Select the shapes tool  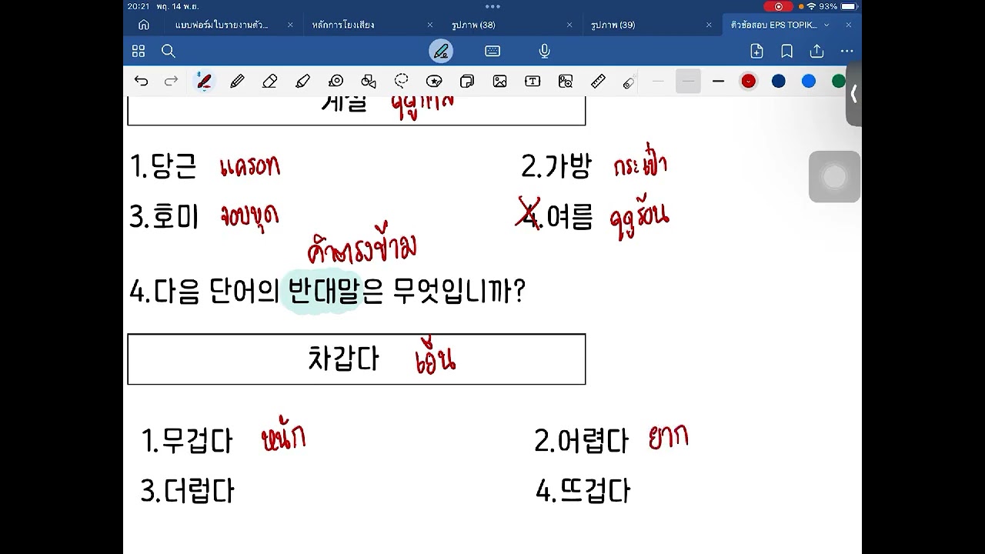369,81
